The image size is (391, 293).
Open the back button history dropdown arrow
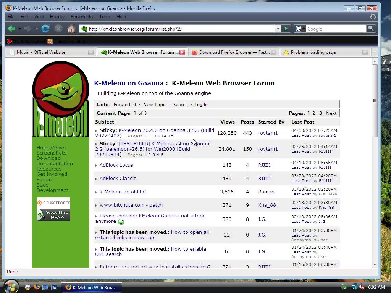19,29
